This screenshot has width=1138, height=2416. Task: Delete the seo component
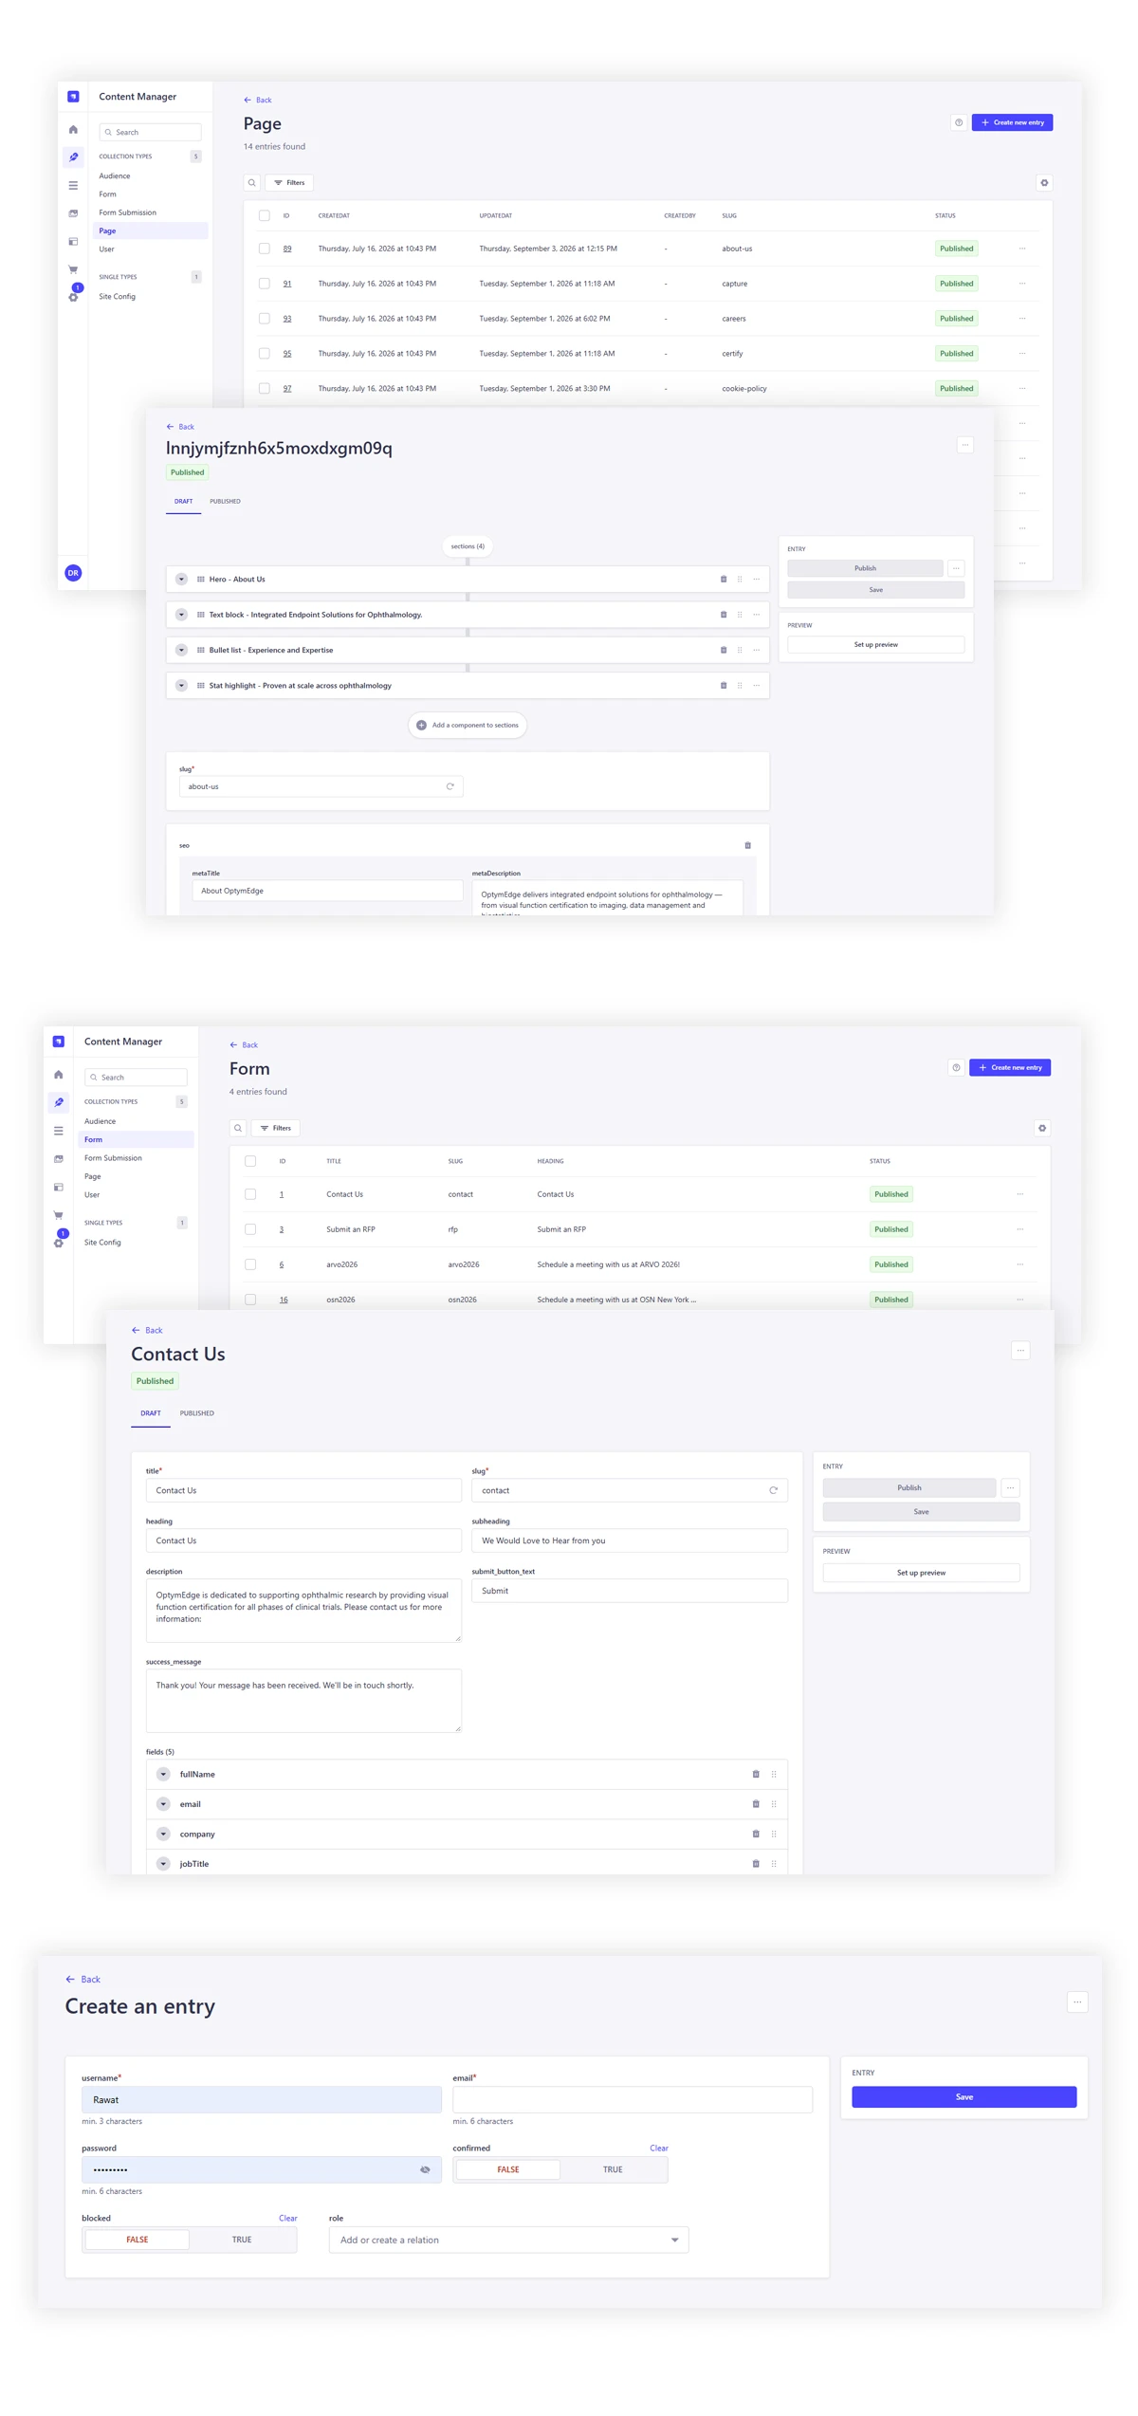coord(747,845)
